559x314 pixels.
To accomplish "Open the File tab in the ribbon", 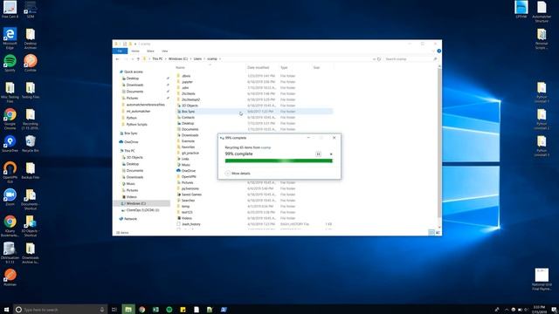I will click(x=121, y=51).
